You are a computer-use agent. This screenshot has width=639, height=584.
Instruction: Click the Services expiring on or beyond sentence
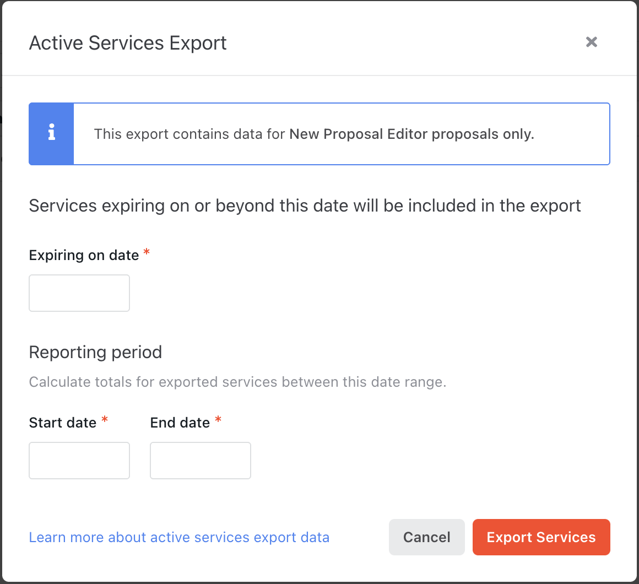point(305,206)
